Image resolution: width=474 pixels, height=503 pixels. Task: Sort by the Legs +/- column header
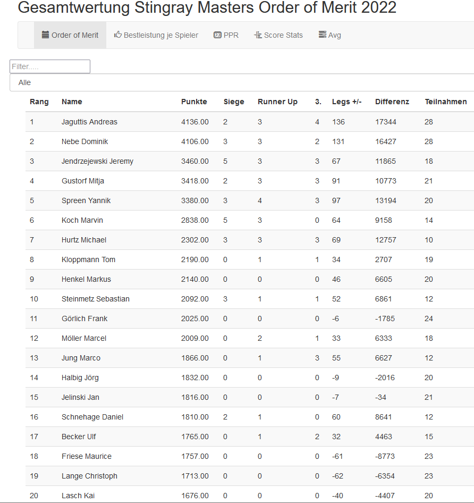(x=346, y=102)
